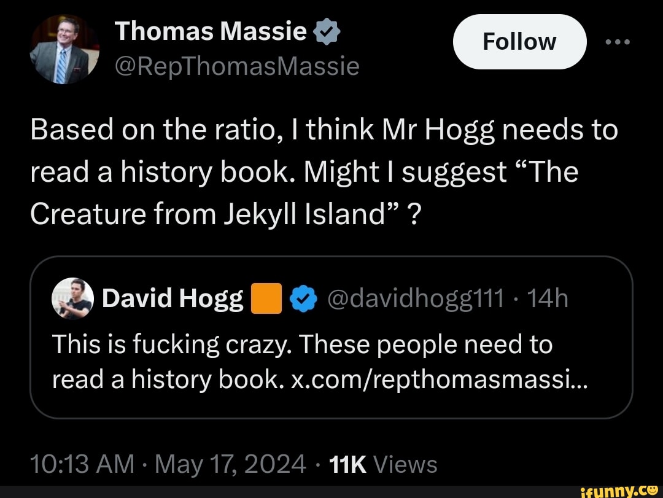
Task: Click the @davidhogg111 handle
Action: click(416, 299)
